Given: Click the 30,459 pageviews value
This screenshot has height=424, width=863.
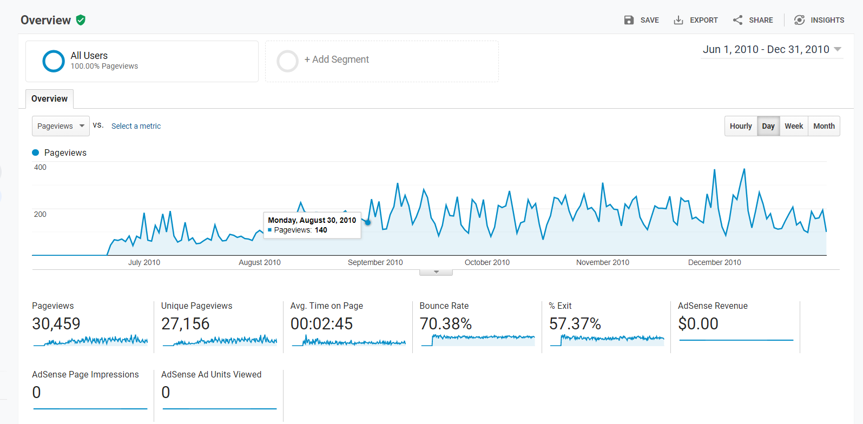Looking at the screenshot, I should (x=56, y=323).
